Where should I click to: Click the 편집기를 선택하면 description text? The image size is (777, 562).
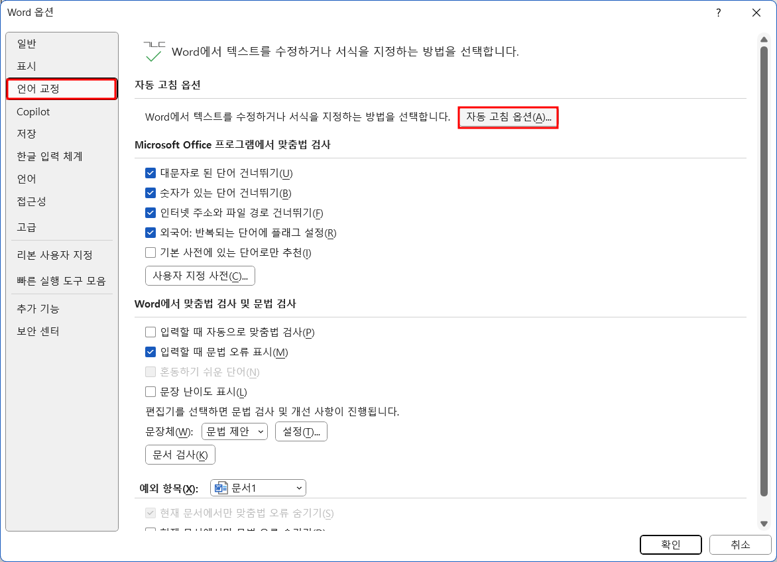pos(272,412)
